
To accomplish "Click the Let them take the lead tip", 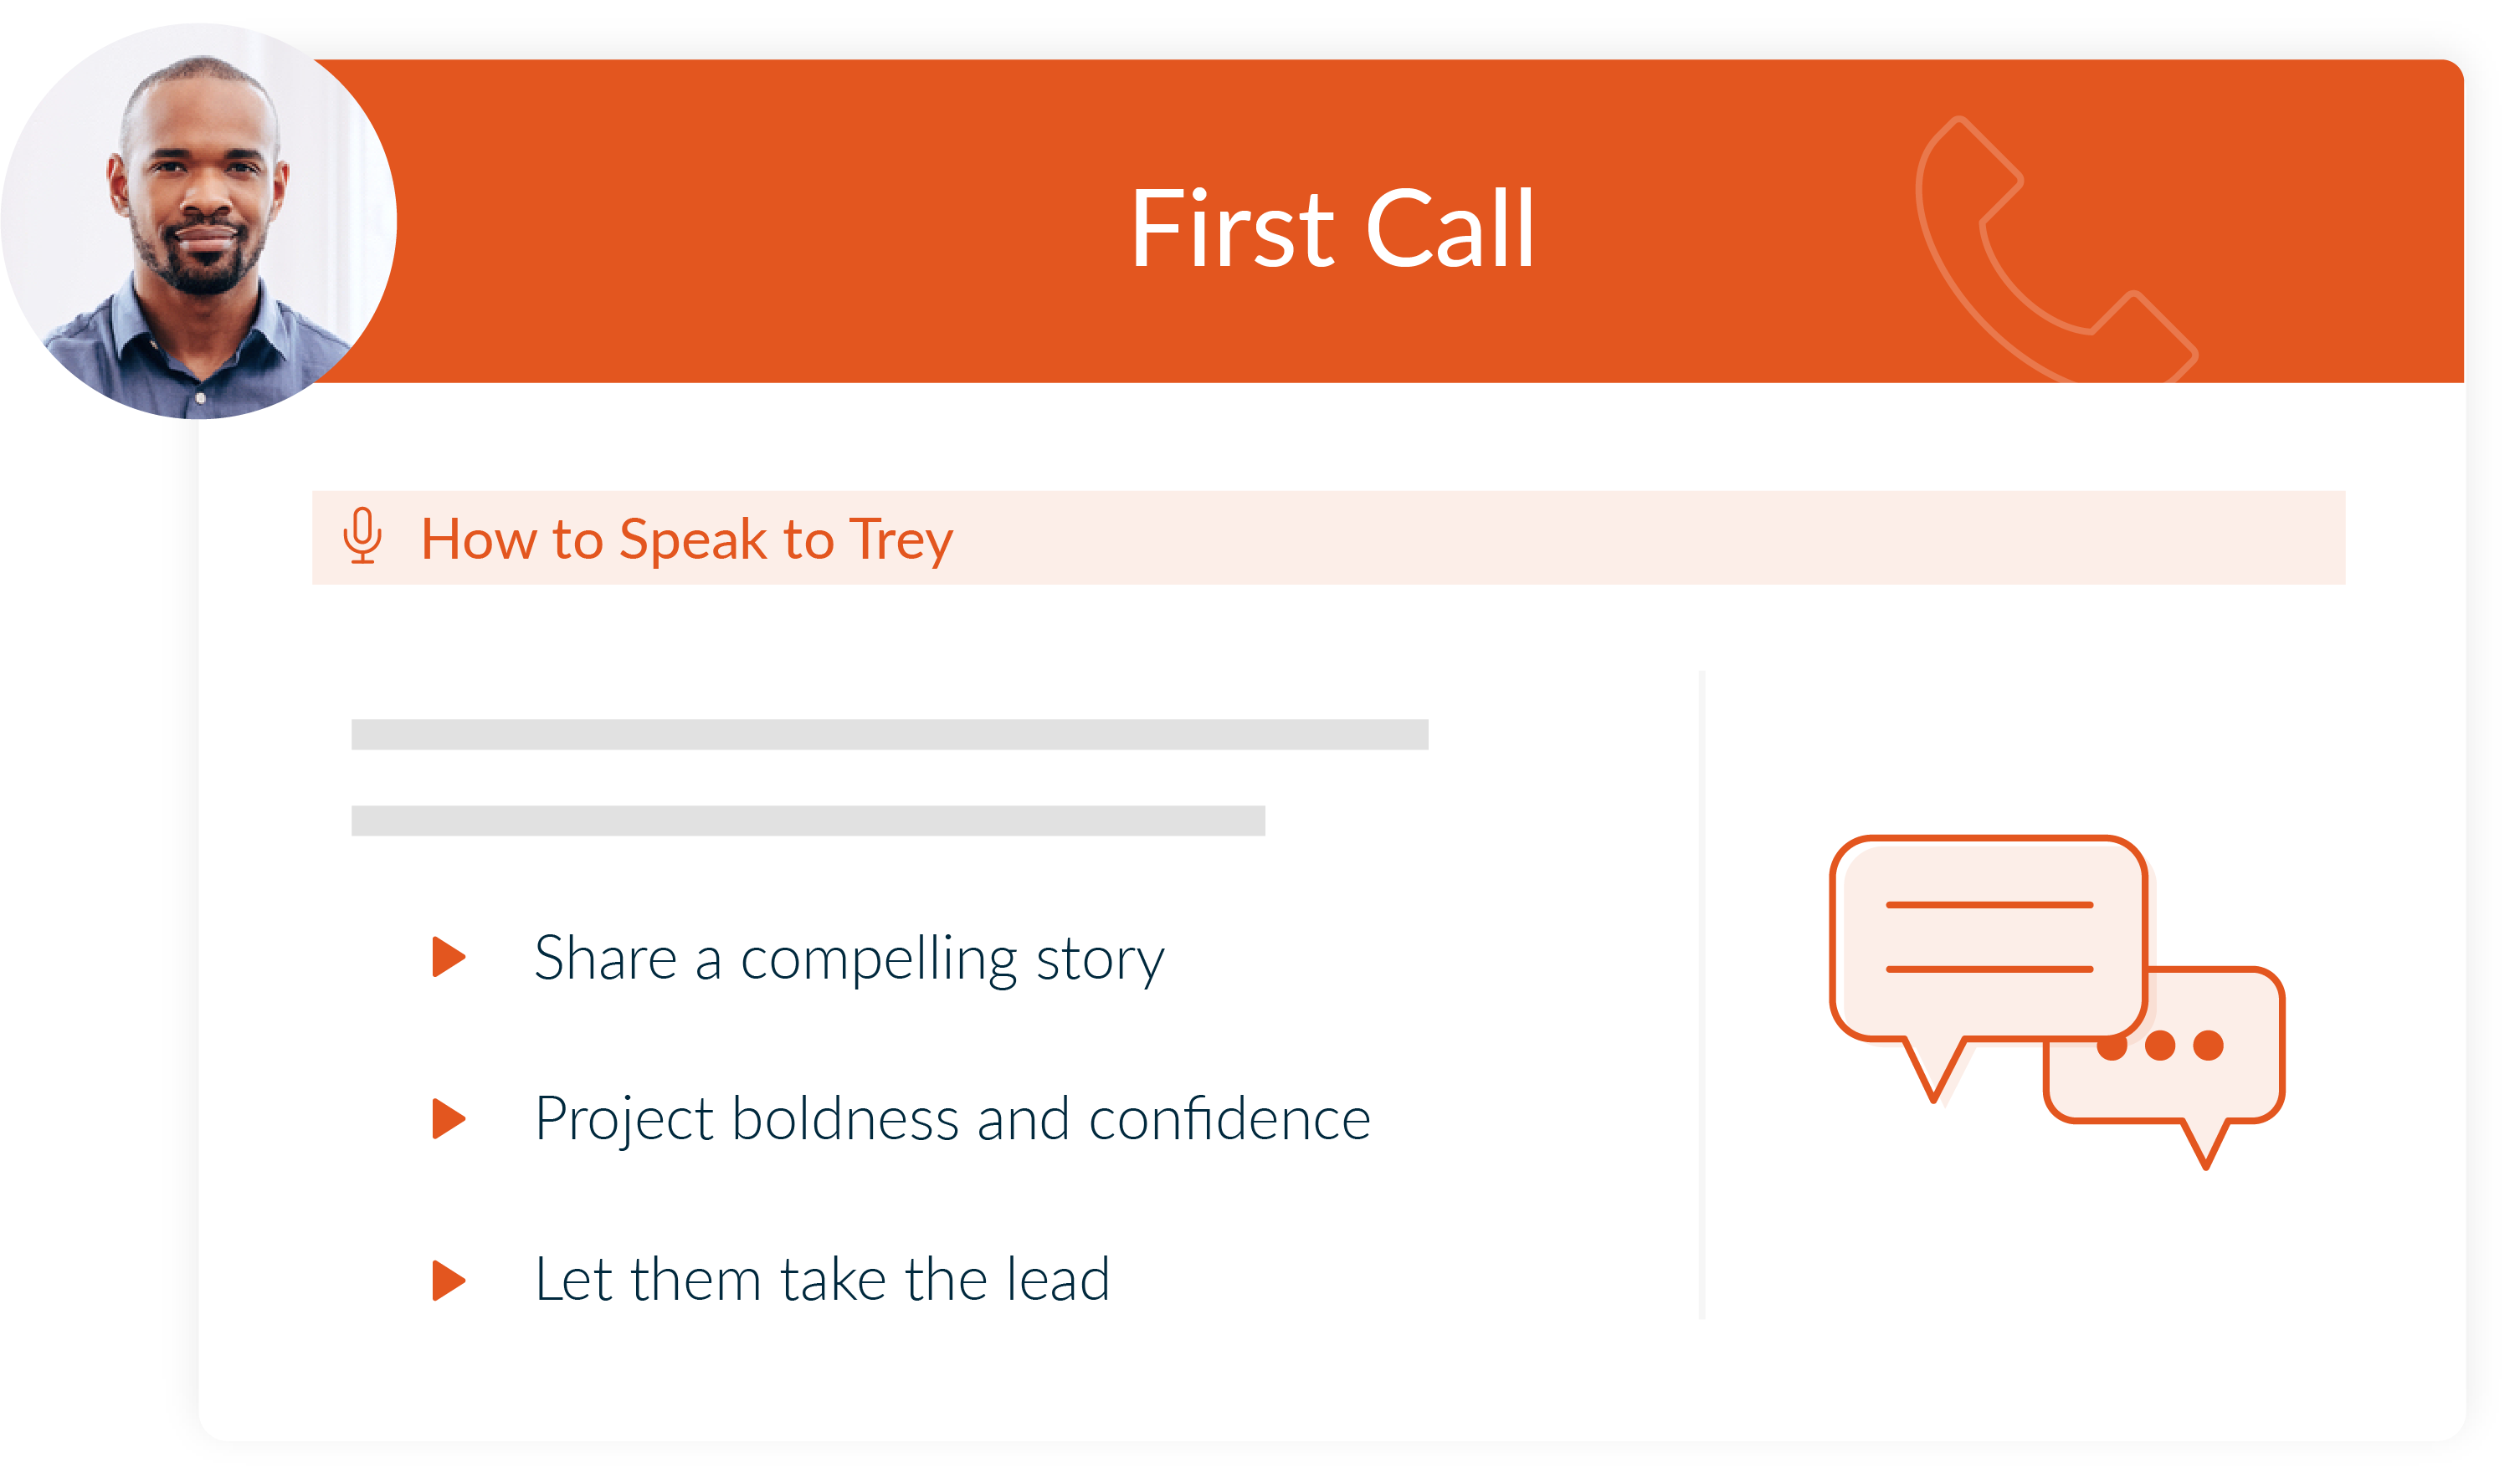I will [823, 1280].
